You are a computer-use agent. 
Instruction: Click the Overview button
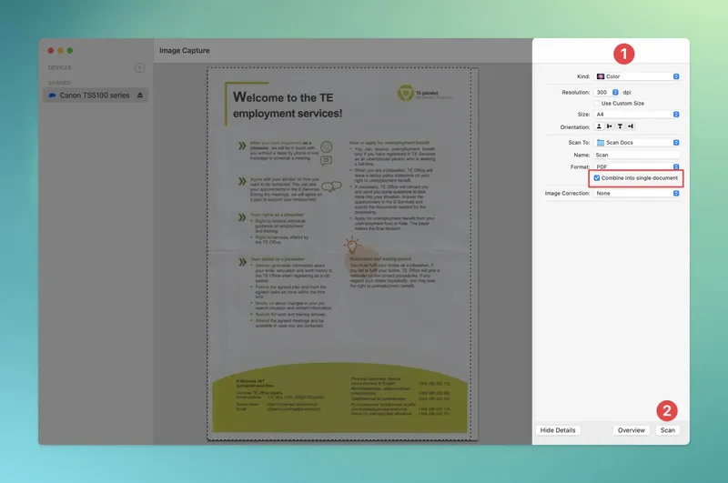coord(631,430)
